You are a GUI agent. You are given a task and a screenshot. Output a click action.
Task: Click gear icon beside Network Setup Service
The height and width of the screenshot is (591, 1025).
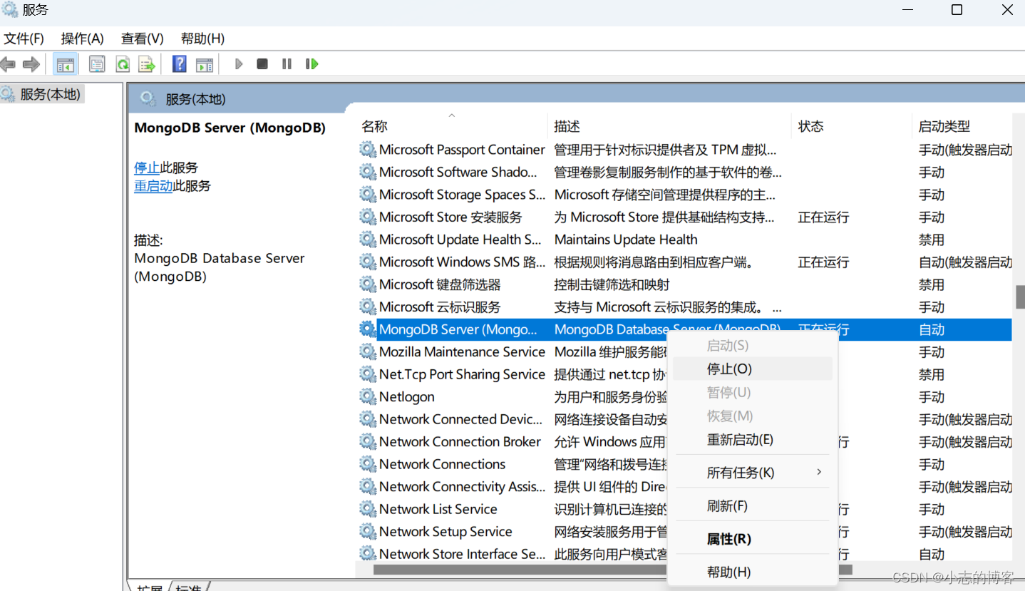368,532
